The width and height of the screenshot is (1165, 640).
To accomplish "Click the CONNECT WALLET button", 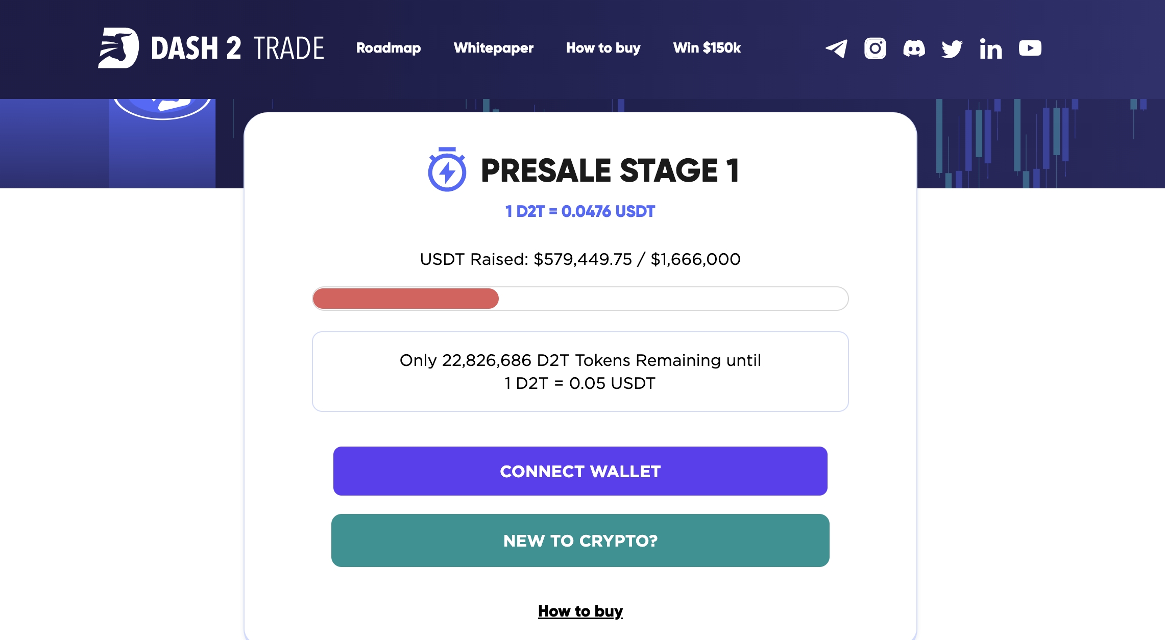I will click(580, 471).
